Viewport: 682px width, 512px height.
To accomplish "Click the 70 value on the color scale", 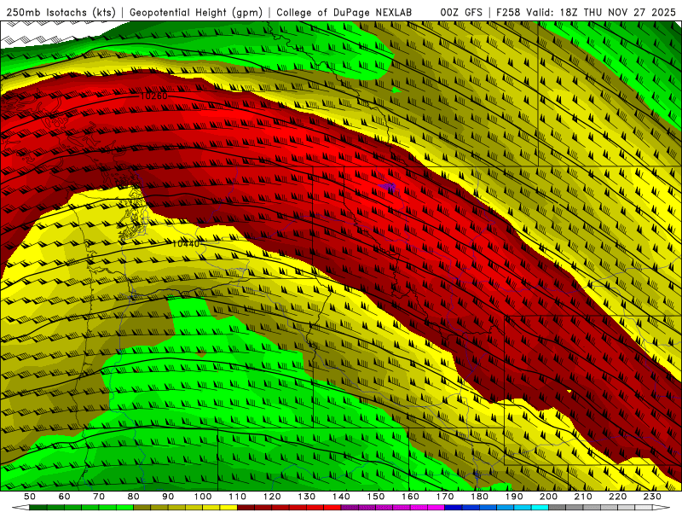I will tap(99, 497).
